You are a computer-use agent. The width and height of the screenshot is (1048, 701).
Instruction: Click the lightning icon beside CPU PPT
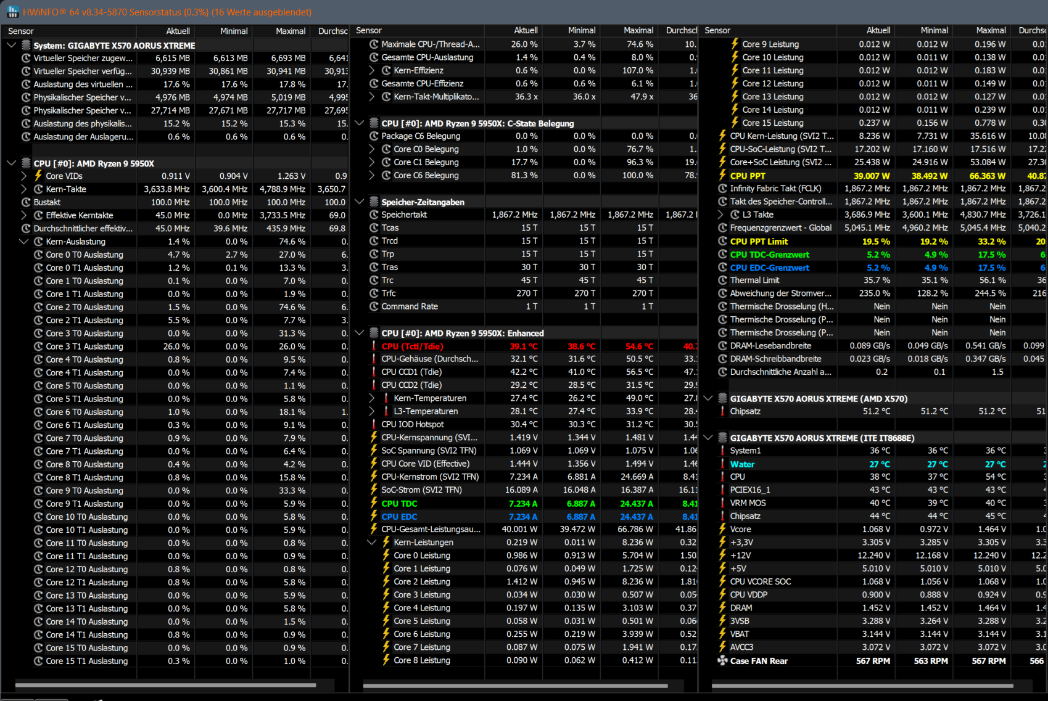[x=722, y=176]
